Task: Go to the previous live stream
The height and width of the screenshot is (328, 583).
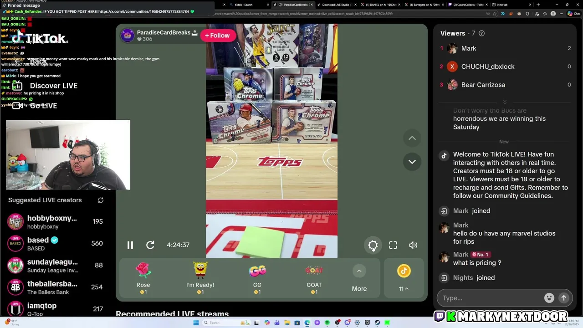Action: tap(412, 138)
